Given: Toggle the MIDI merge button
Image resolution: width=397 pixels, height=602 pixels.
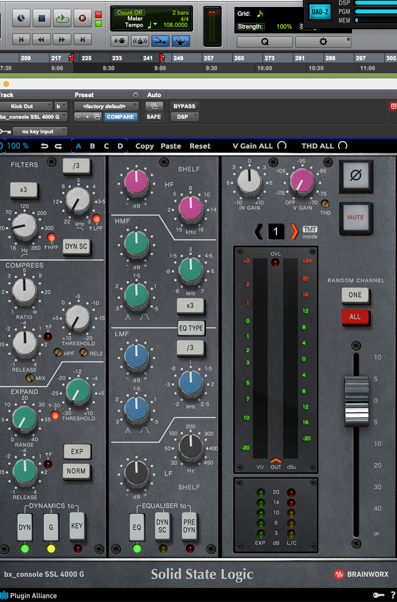Looking at the screenshot, I should tap(160, 41).
